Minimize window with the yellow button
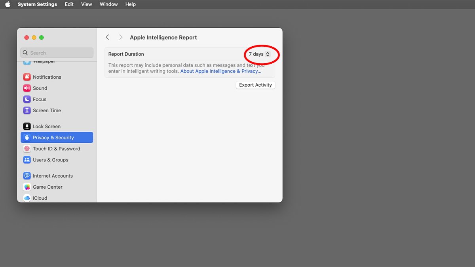The width and height of the screenshot is (475, 267). point(34,38)
